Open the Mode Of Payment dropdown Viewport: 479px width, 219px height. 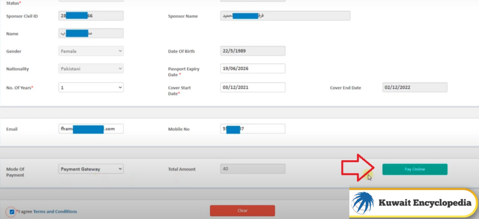[x=90, y=169]
